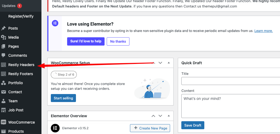Click the WooCommerce logo icon
Viewport: 280px width, 134px height.
click(x=3, y=122)
